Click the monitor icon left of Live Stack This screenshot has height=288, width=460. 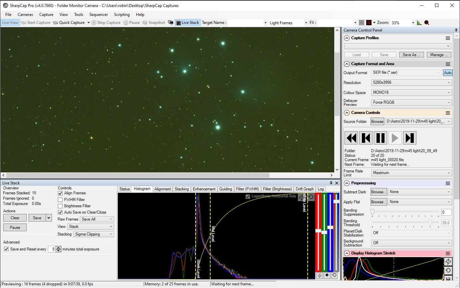point(171,23)
